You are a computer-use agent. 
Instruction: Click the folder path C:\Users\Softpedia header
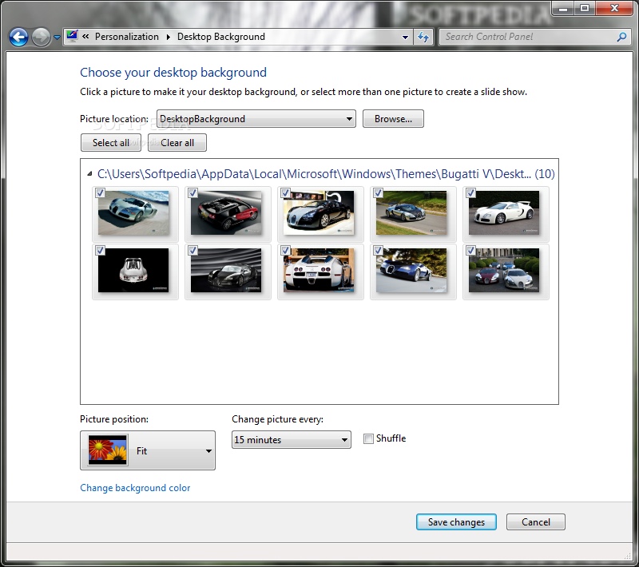326,174
